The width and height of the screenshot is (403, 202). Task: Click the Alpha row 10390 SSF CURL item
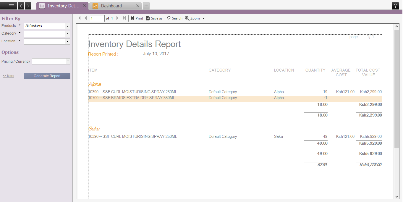pos(133,92)
